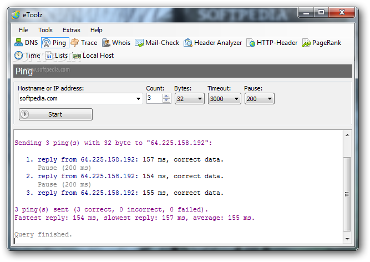This screenshot has width=370, height=262.
Task: Open the Timeout dropdown showing 3000
Action: tap(225, 99)
